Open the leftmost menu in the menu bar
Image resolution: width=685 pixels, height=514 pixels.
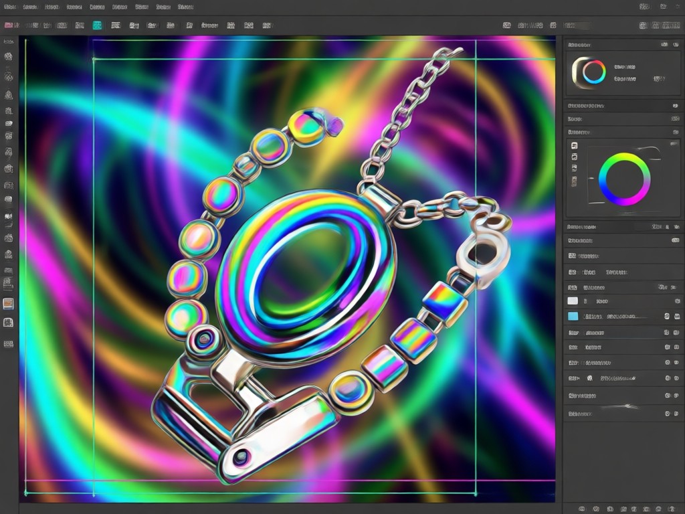[9, 7]
